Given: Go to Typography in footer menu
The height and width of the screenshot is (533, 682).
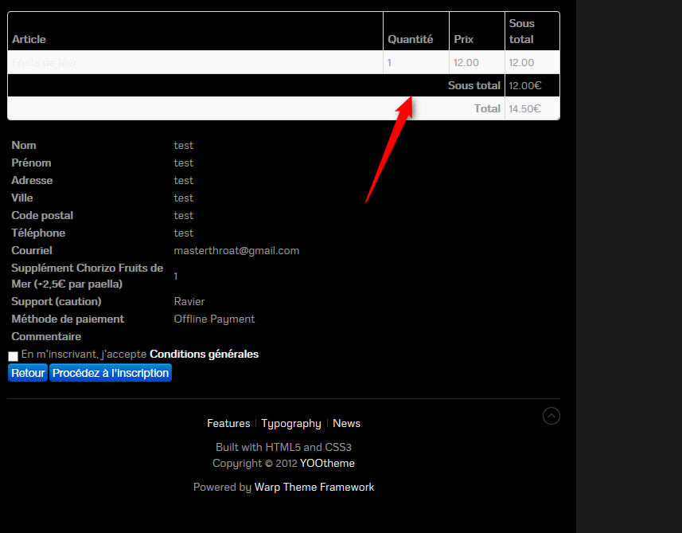Looking at the screenshot, I should [291, 423].
